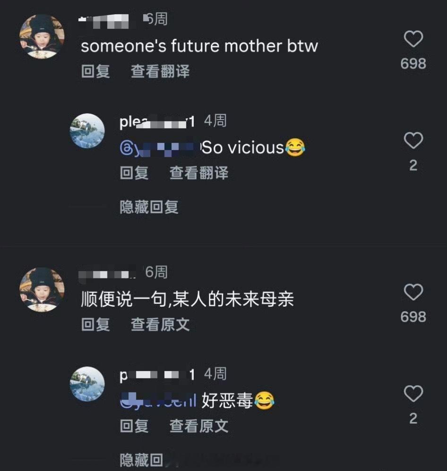
Task: Reply to the "顺便说一句" translated comment
Action: (95, 324)
